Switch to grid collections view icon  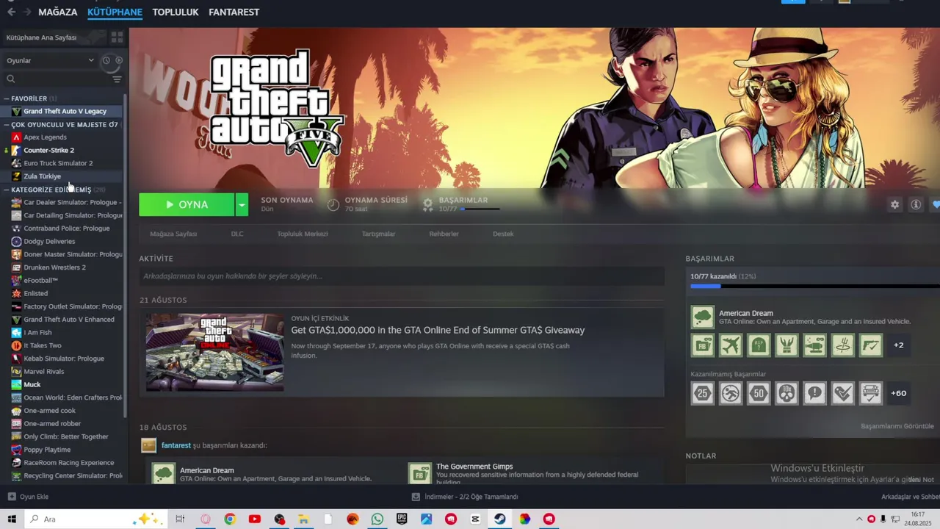(117, 37)
